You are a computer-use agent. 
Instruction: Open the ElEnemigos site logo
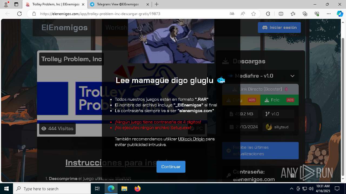tap(64, 27)
